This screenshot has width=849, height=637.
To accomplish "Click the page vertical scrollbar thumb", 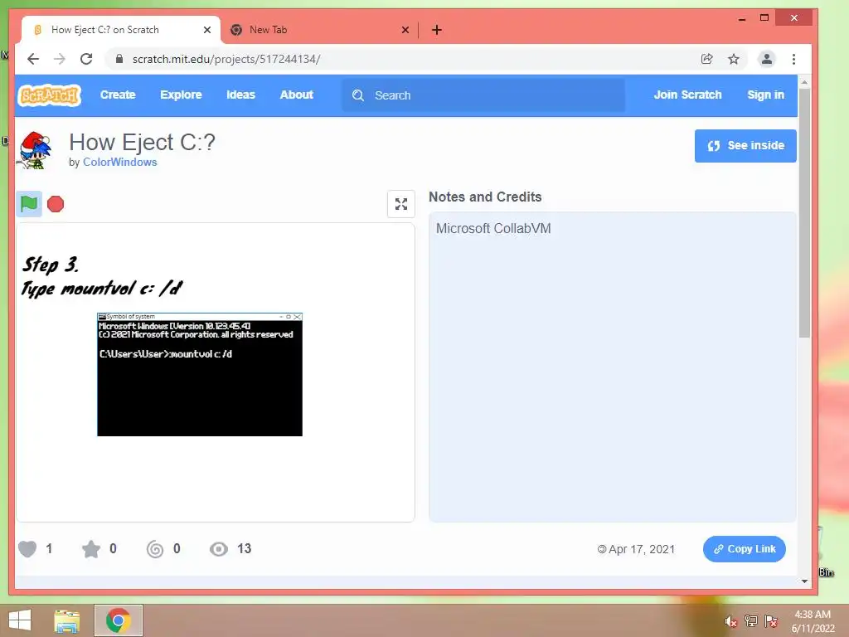I will pos(804,213).
